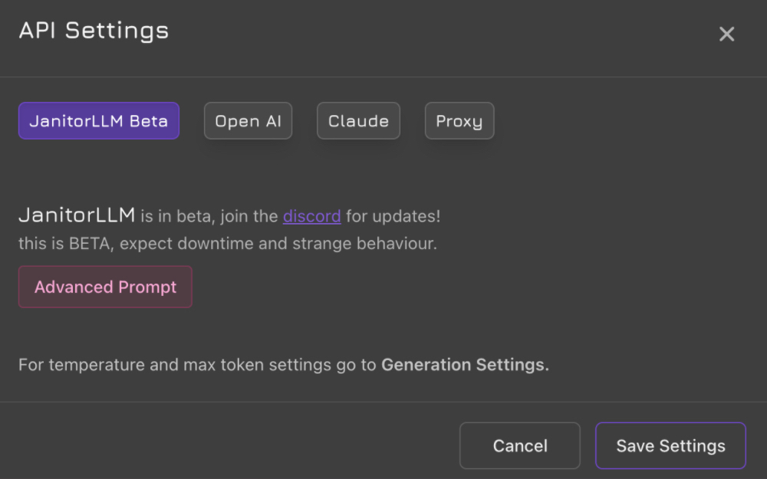The height and width of the screenshot is (479, 767).
Task: Apply changes with the Save Settings button
Action: click(x=670, y=446)
